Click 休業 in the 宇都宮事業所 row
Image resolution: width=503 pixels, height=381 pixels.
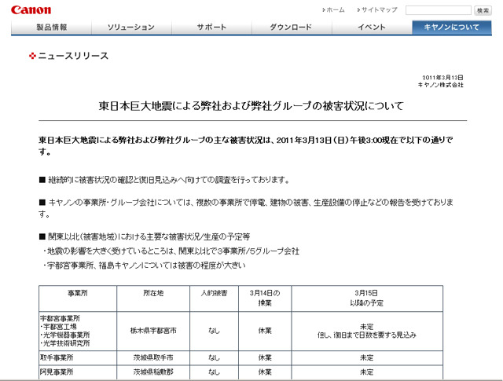click(265, 331)
